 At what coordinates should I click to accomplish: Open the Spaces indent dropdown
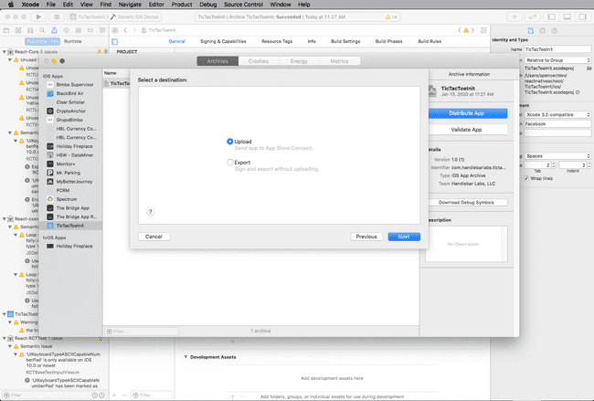click(557, 156)
